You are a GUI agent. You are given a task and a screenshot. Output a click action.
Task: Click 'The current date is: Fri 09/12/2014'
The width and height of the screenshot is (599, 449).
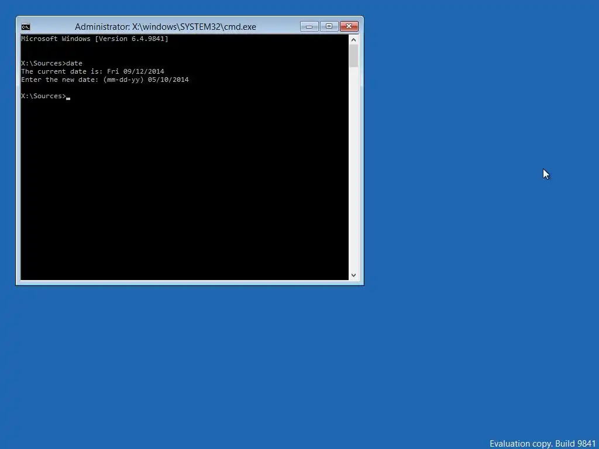pos(92,71)
